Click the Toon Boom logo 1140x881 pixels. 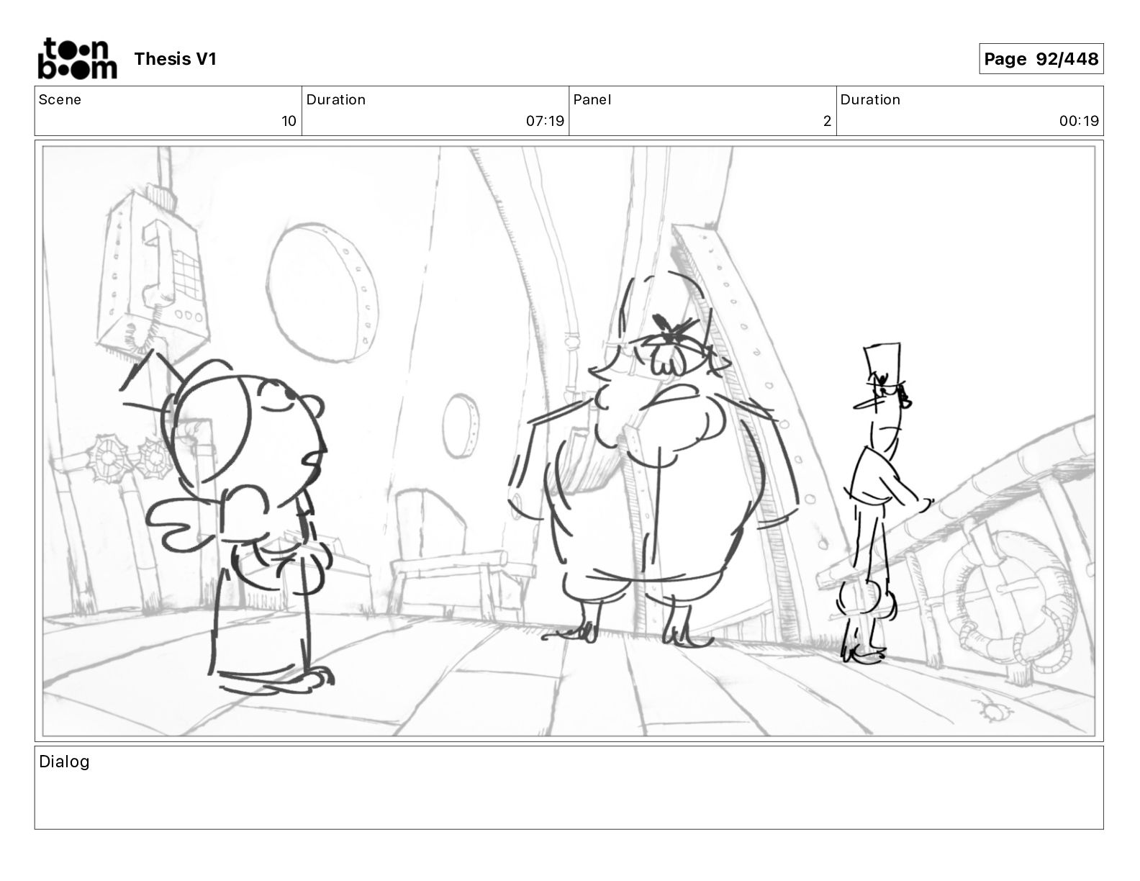point(77,58)
